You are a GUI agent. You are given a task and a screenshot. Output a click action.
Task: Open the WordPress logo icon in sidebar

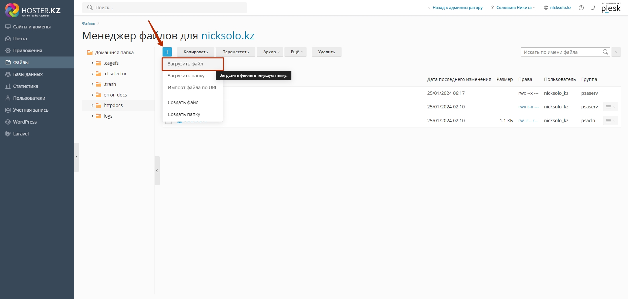pos(8,122)
